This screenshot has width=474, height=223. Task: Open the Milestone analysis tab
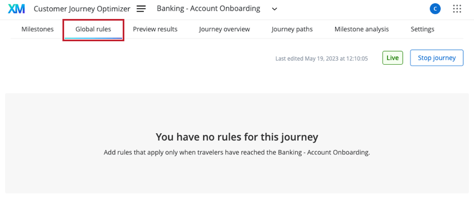pyautogui.click(x=361, y=30)
